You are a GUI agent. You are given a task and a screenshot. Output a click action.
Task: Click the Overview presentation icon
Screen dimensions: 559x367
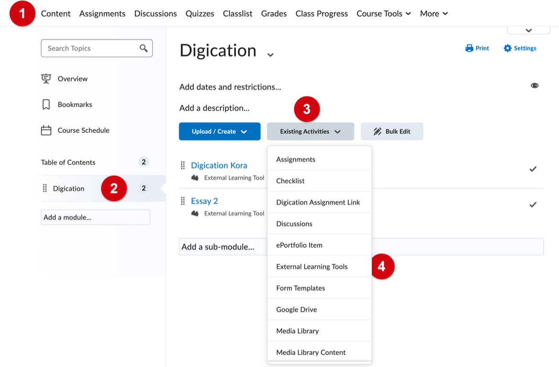click(46, 79)
